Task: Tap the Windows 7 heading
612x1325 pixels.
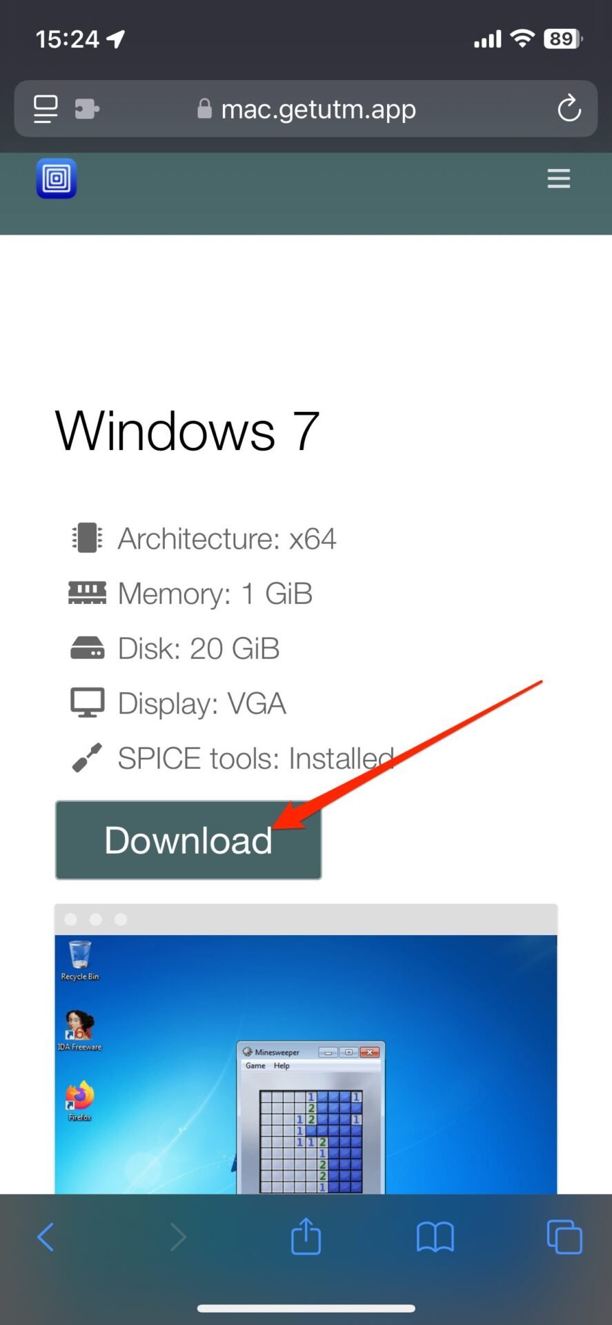Action: (x=187, y=431)
